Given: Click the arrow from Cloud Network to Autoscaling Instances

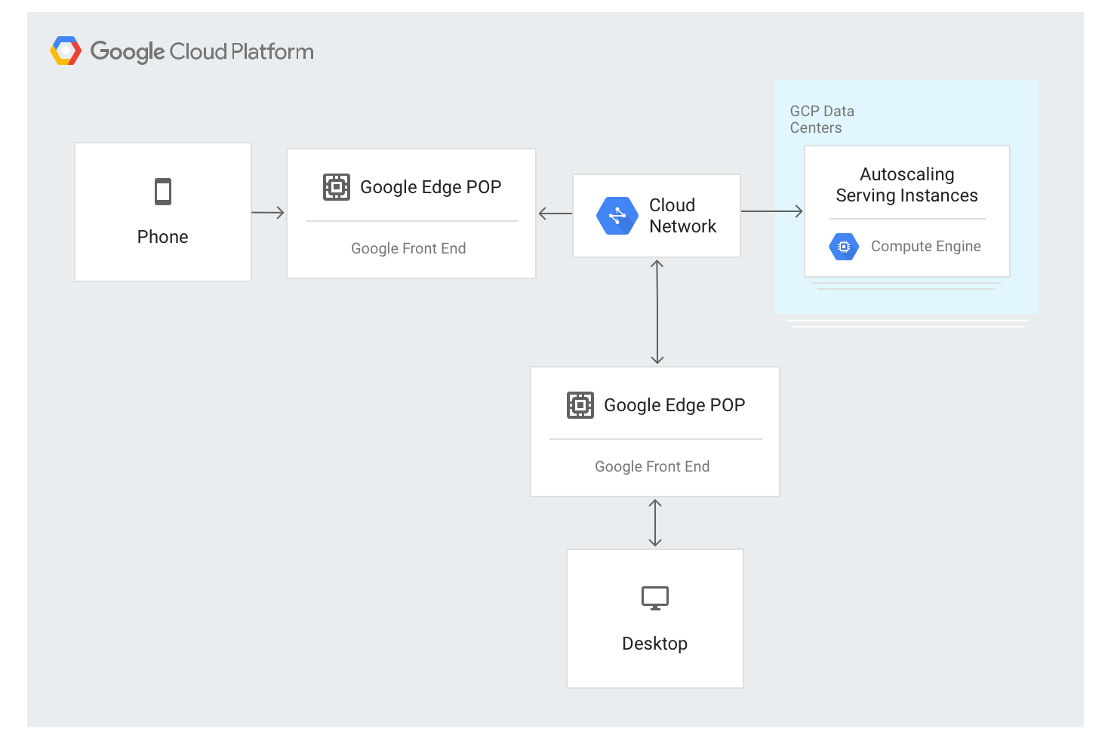Looking at the screenshot, I should click(x=771, y=211).
